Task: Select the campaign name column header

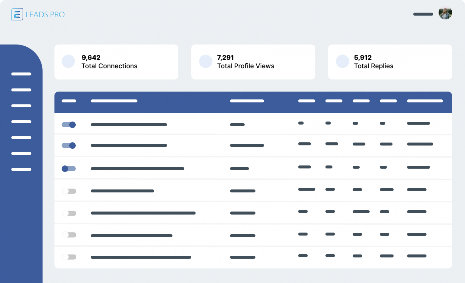Action: 114,101
